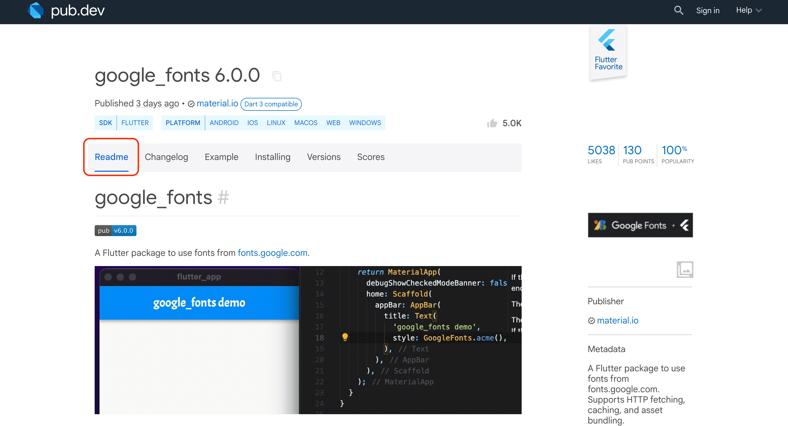Open the Installing tab
This screenshot has height=426, width=788.
tap(272, 157)
